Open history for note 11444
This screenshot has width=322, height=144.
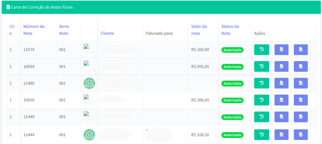coord(261,135)
